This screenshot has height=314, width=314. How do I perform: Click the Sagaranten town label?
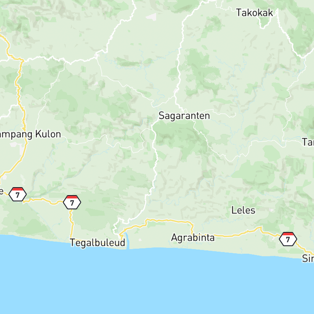184,116
